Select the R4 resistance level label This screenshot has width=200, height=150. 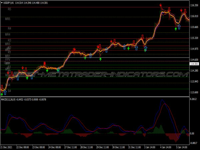(x=9, y=28)
